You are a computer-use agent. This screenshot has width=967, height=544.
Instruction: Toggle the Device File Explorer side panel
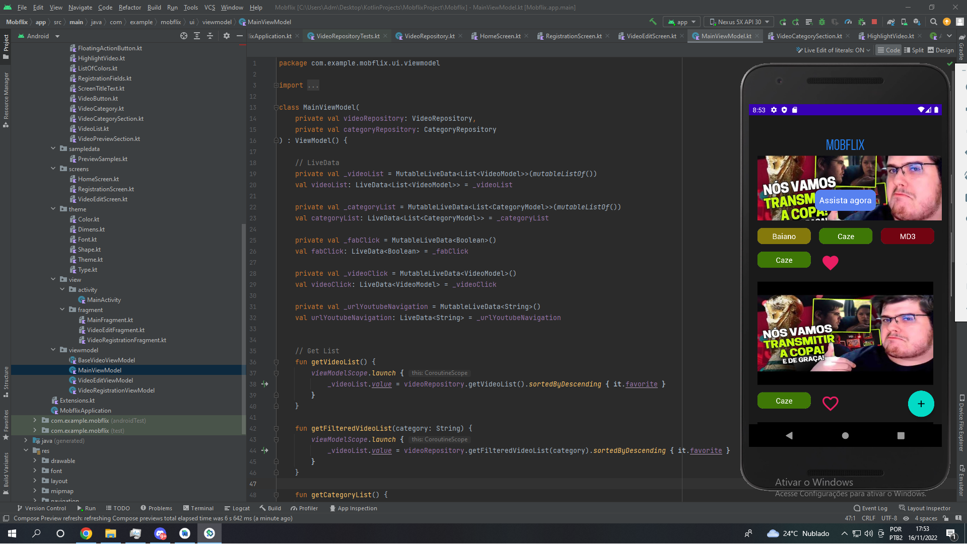(961, 423)
